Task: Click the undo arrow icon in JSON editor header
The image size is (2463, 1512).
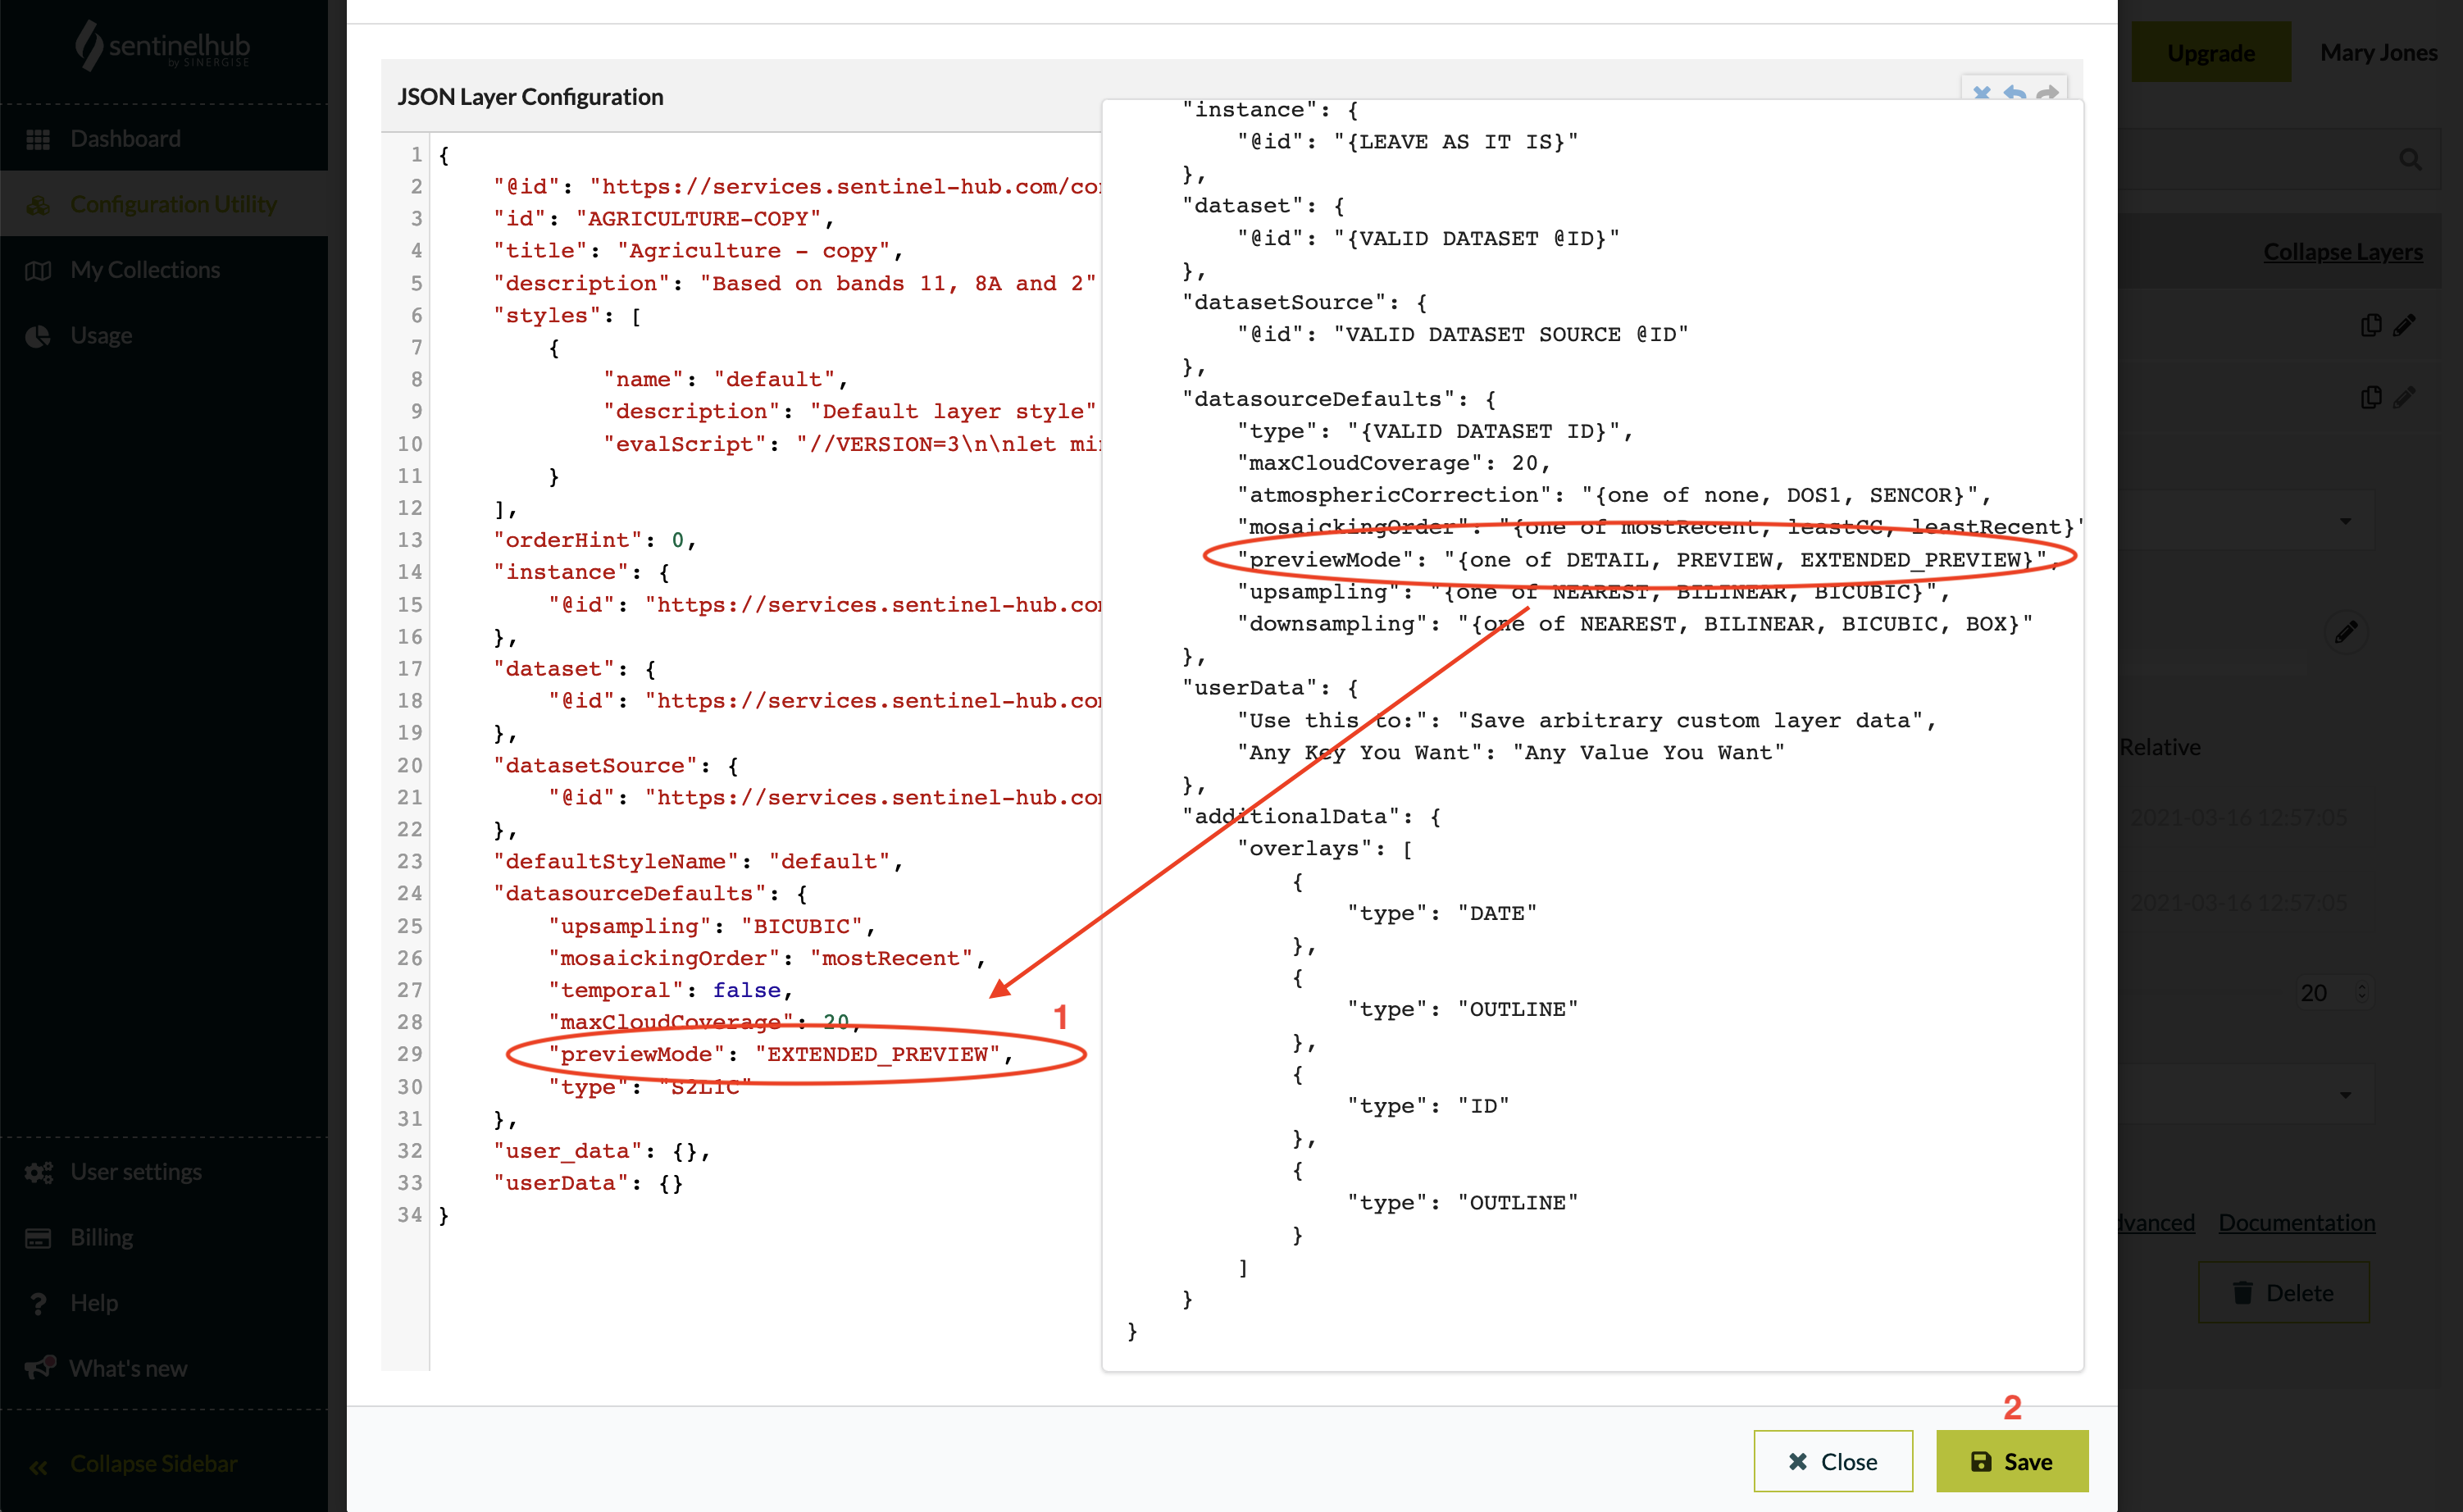Action: coord(2014,93)
